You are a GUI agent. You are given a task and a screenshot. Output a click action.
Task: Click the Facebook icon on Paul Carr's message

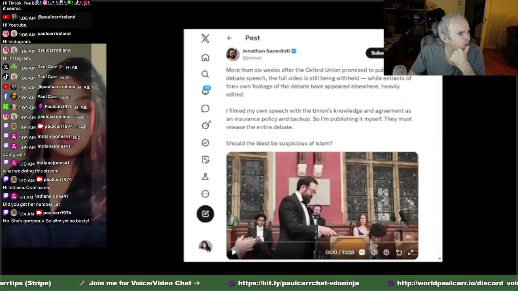[6, 97]
